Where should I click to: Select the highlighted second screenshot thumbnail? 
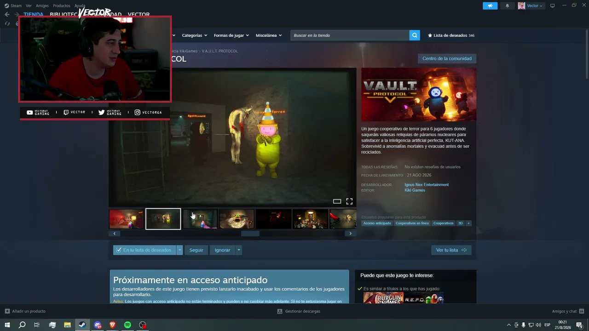click(x=163, y=219)
